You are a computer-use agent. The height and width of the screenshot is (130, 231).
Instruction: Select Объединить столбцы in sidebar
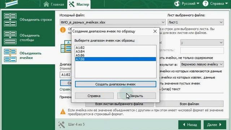tap(28, 38)
